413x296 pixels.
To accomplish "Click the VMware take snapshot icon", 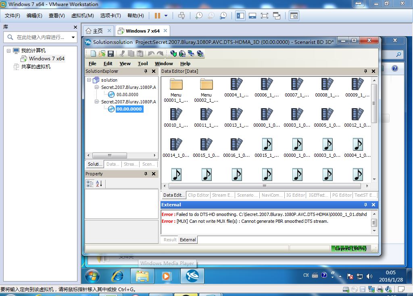I will coord(199,16).
